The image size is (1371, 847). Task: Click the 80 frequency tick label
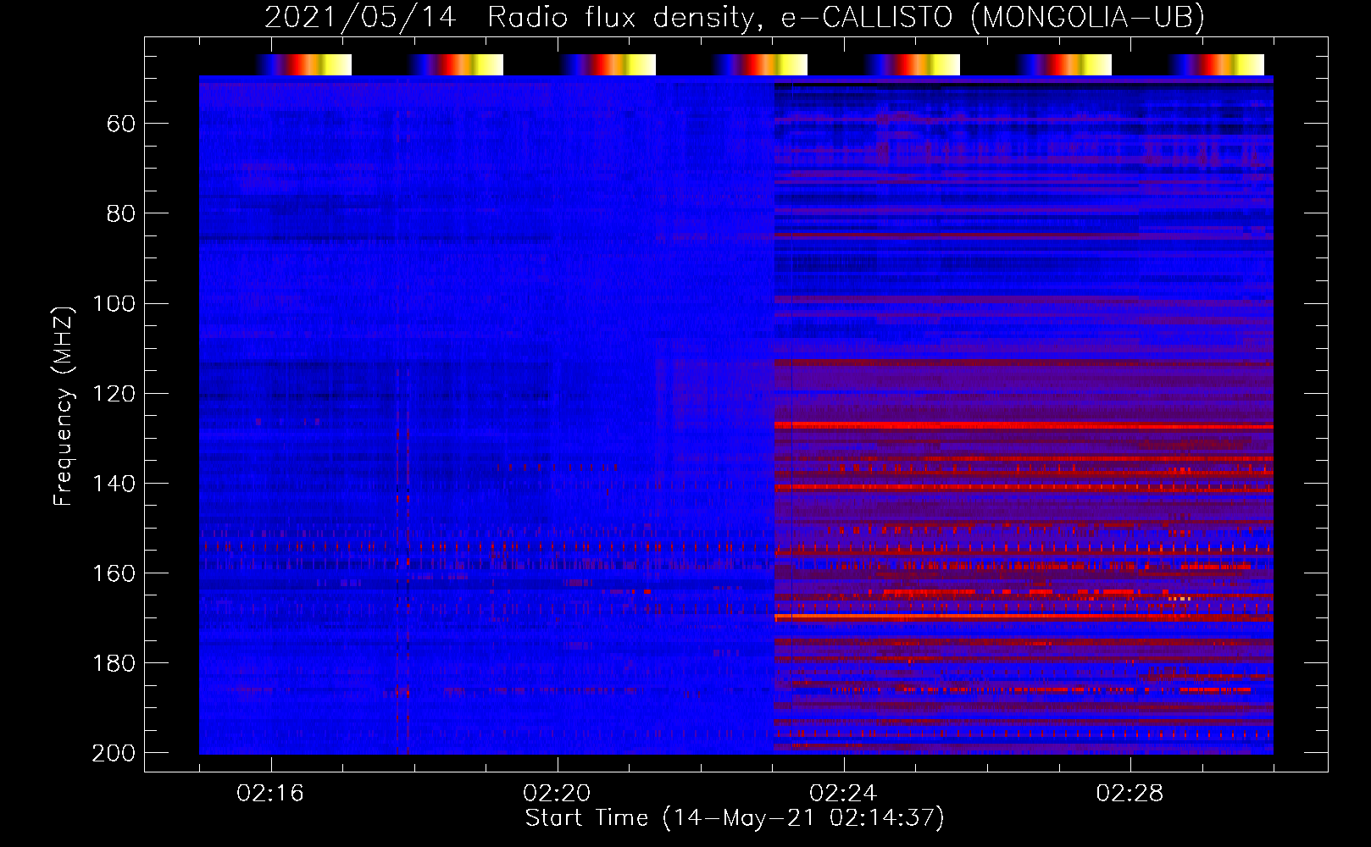coord(121,213)
